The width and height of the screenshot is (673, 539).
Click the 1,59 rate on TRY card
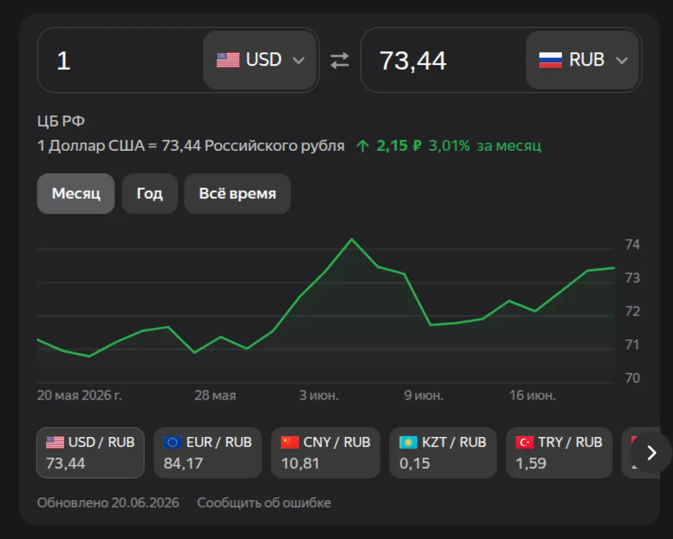[x=531, y=463]
